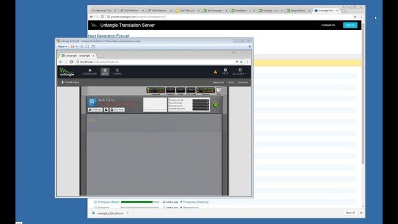398x224 pixels.
Task: Select the Untangle tab in VM browser
Action: tap(78, 55)
